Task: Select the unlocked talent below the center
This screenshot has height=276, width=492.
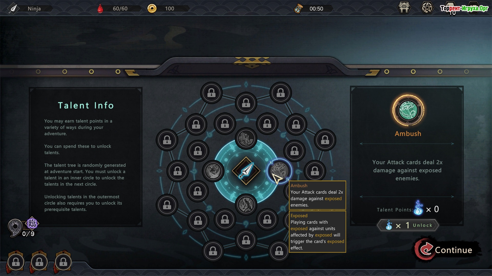Action: [x=246, y=204]
